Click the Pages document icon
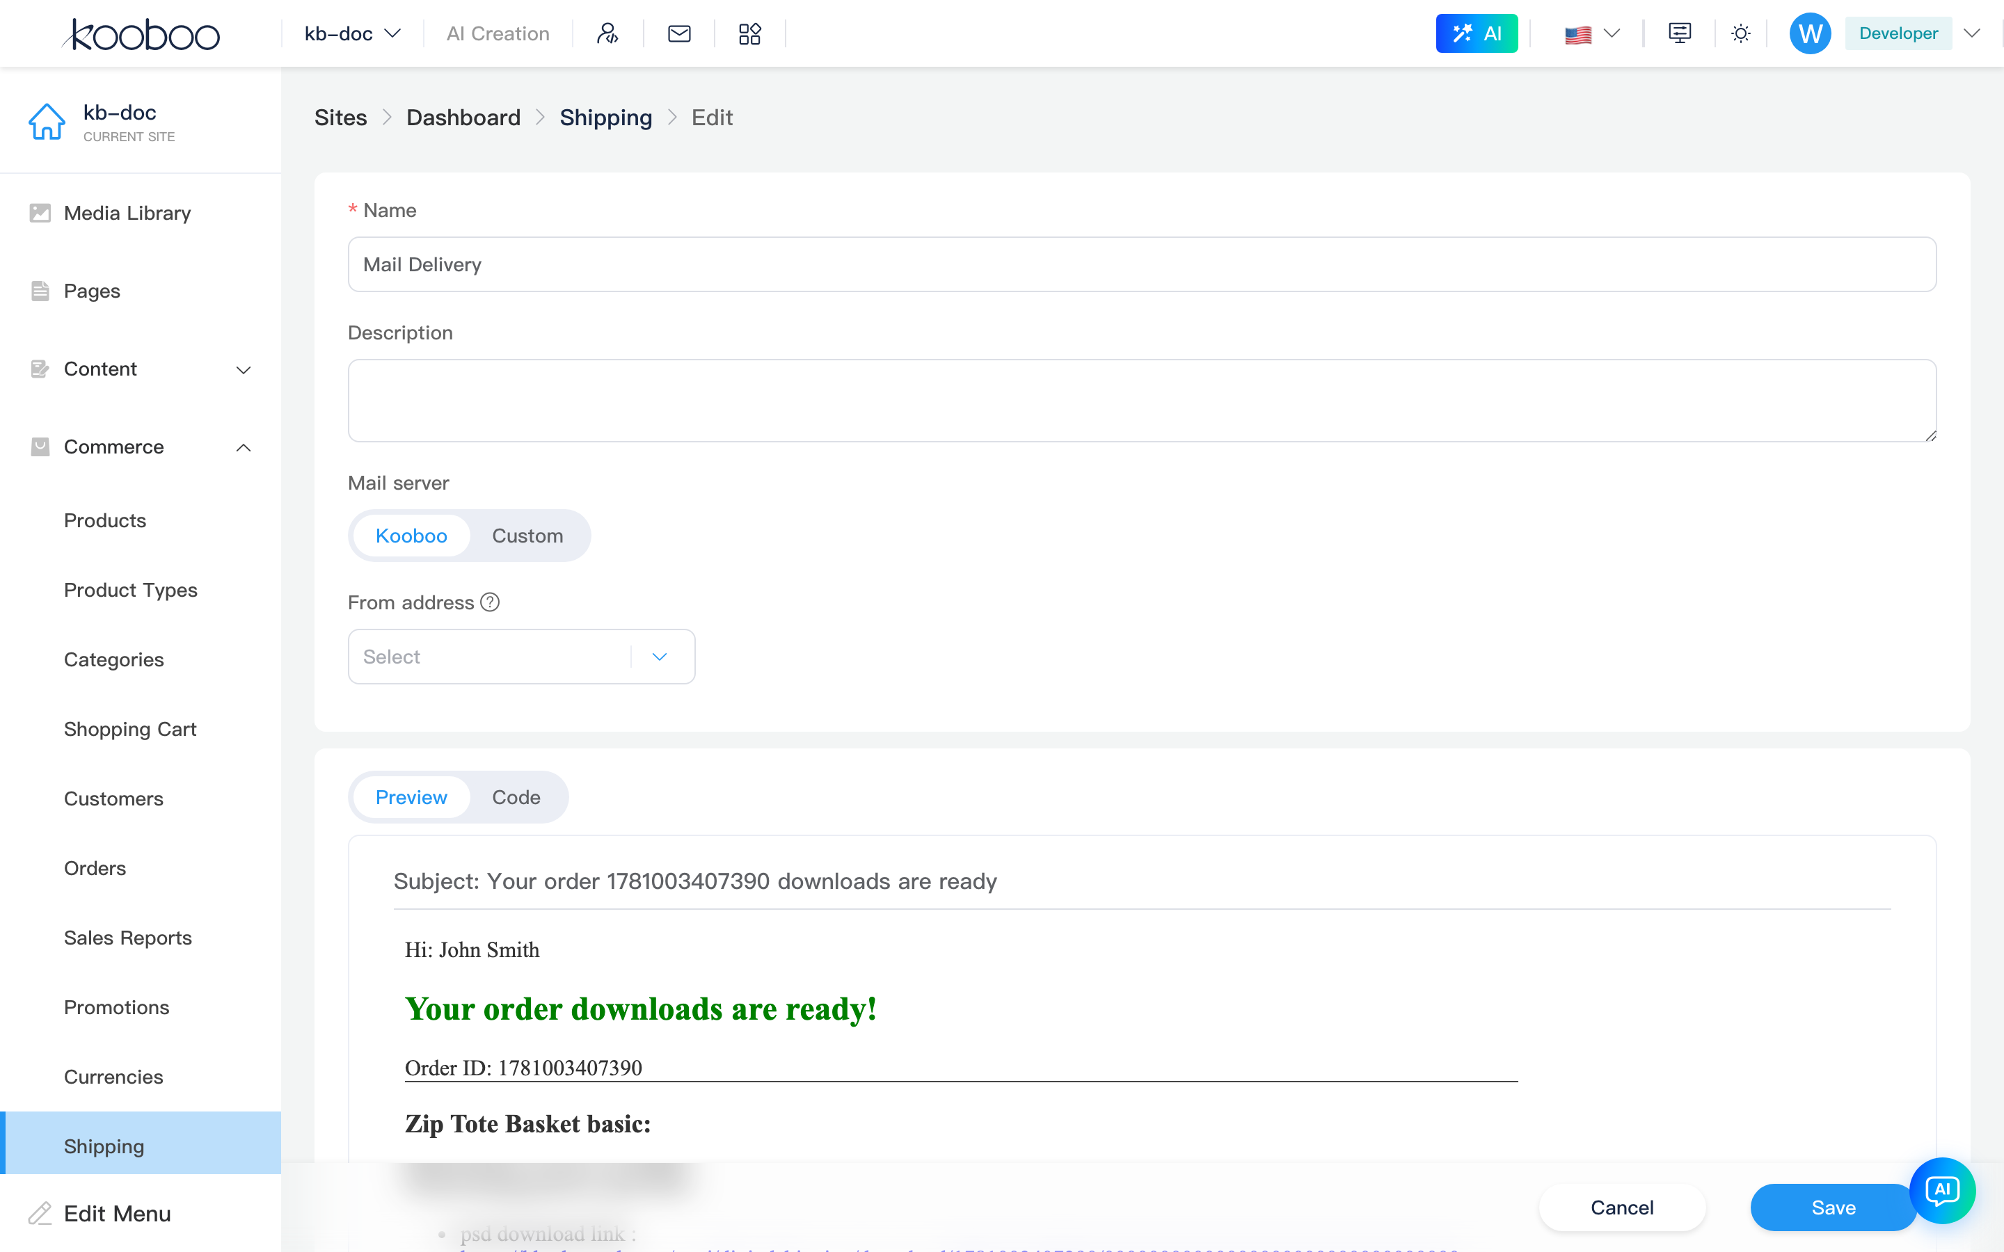The height and width of the screenshot is (1252, 2004). tap(40, 291)
